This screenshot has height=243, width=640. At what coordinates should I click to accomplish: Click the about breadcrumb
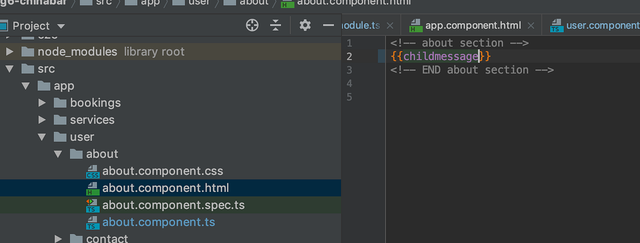[x=254, y=2]
